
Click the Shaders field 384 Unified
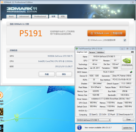pyautogui.click(x=97, y=84)
